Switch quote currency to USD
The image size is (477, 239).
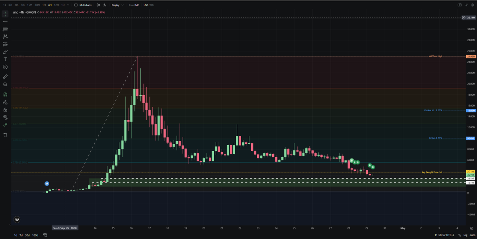coord(145,5)
